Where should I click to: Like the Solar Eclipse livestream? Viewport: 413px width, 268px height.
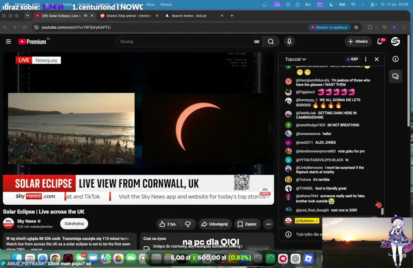[x=168, y=224]
